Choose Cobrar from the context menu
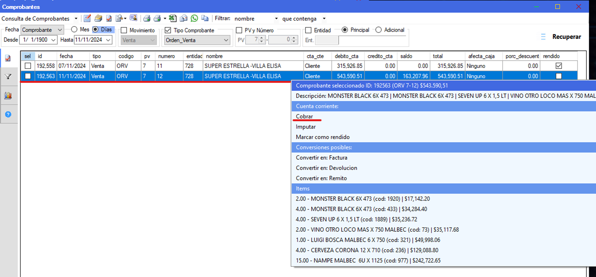The height and width of the screenshot is (277, 596). tap(304, 116)
